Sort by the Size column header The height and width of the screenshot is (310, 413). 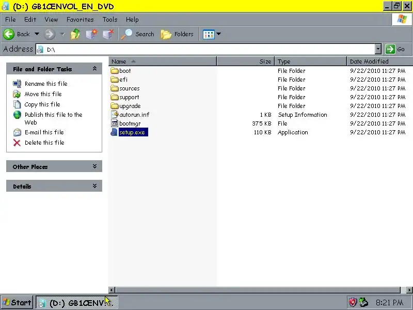tap(246, 61)
